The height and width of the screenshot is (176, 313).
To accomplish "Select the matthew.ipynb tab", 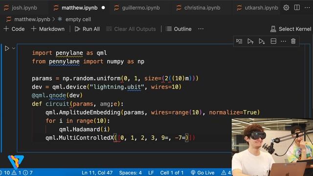I will (76, 8).
